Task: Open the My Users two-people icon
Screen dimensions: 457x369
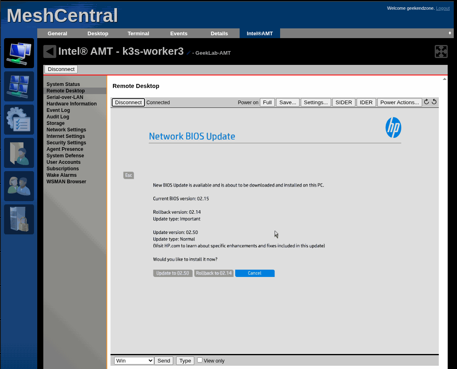Action: click(x=19, y=186)
